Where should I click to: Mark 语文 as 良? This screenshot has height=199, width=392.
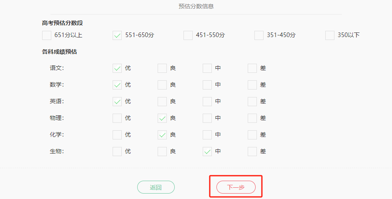[x=162, y=68]
